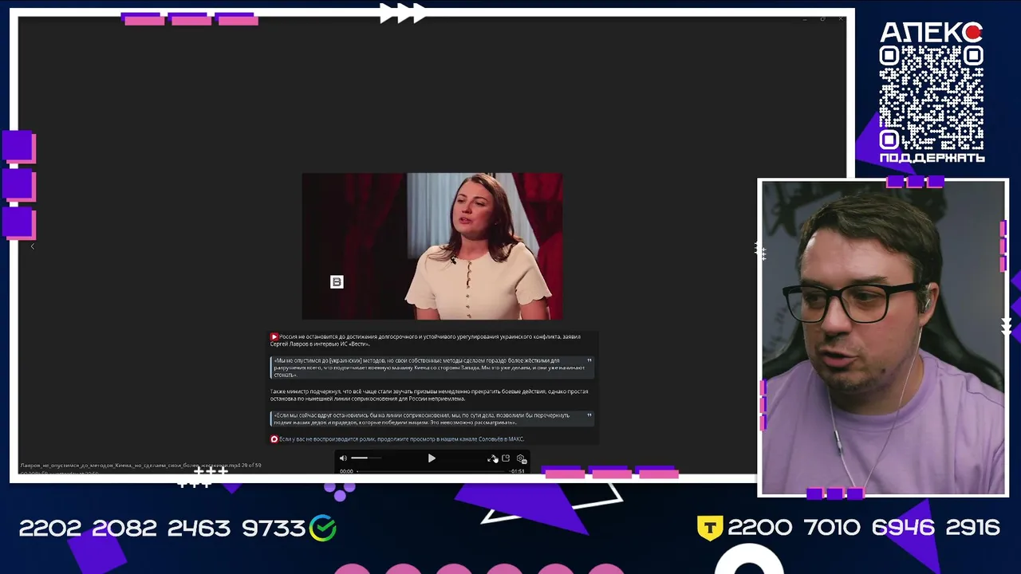Open playback speed settings gear icon
1021x574 pixels.
521,458
